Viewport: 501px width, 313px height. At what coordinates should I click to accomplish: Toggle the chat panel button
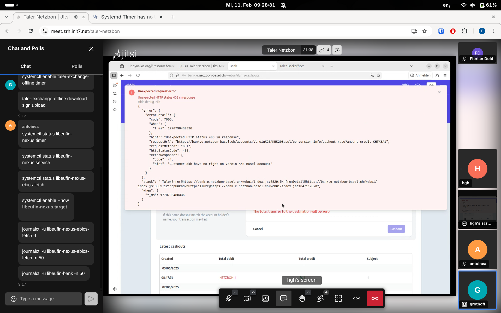coord(283,298)
